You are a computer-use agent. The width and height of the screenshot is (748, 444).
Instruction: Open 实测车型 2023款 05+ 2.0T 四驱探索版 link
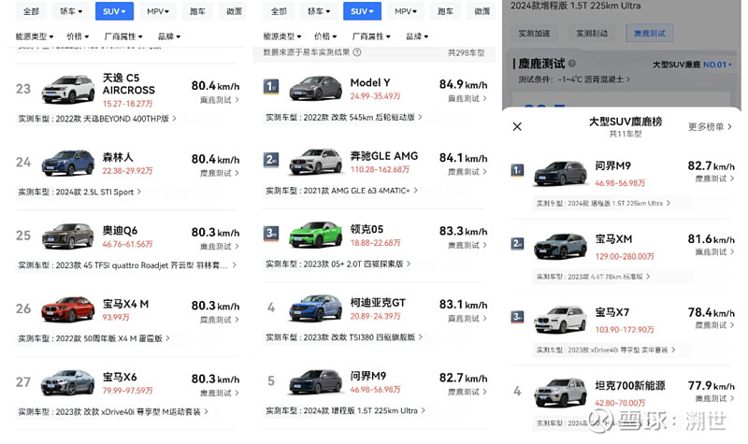click(338, 264)
